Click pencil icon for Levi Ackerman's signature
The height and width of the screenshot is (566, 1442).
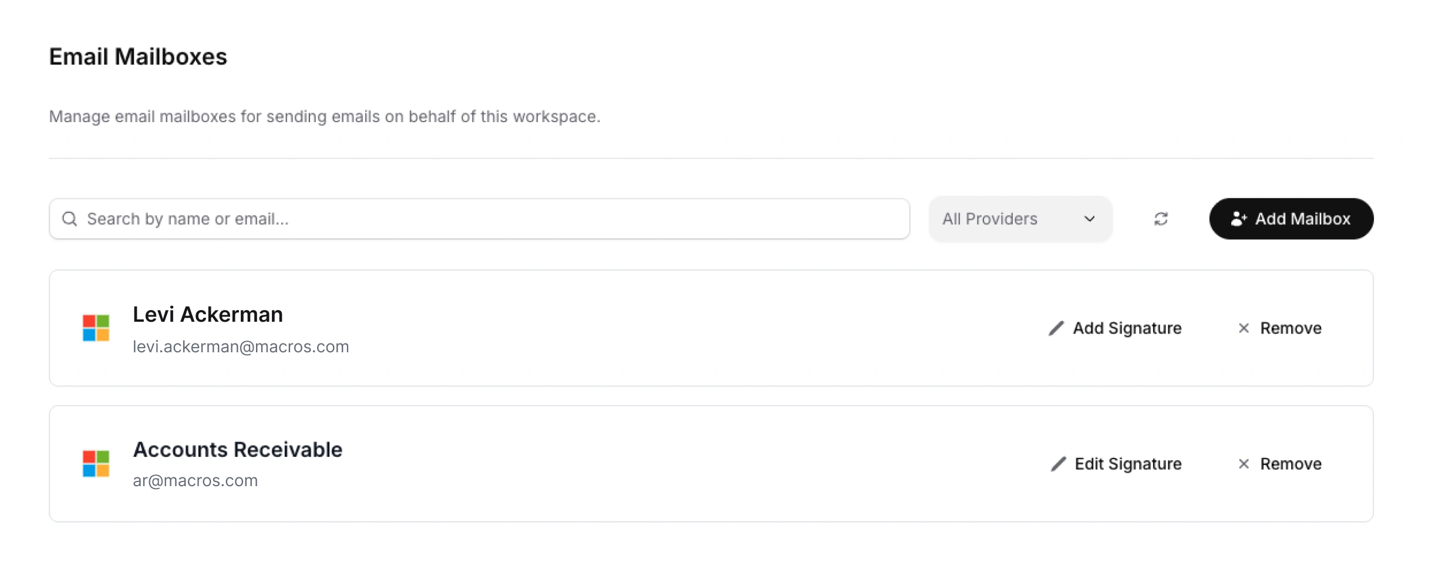click(1056, 328)
